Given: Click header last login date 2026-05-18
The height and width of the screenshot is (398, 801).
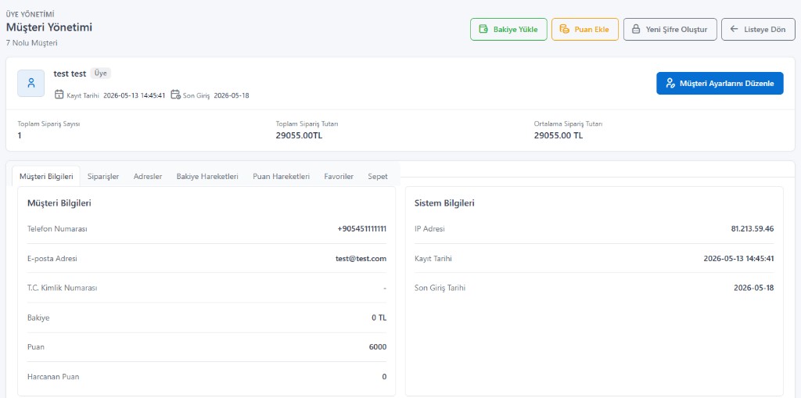Looking at the screenshot, I should [x=232, y=95].
